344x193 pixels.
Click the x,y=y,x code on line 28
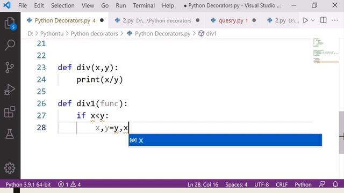[x=112, y=128]
